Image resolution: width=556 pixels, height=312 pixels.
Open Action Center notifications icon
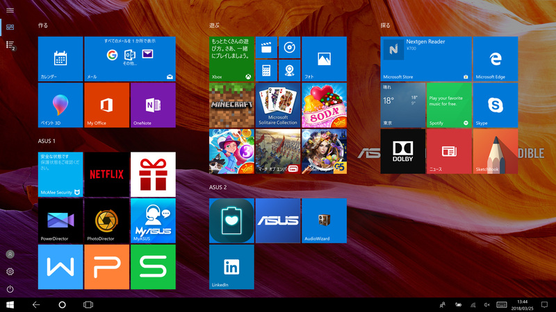tap(544, 304)
